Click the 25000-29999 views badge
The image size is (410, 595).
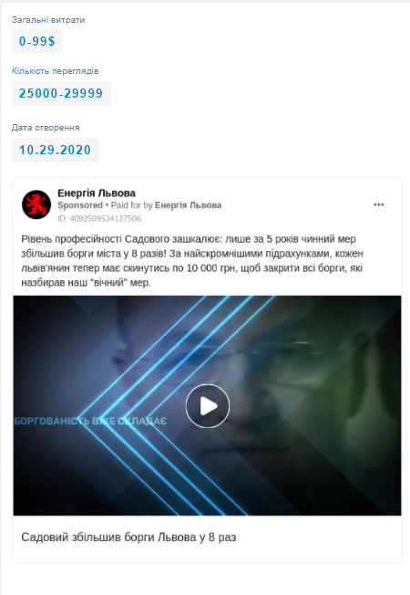click(x=61, y=93)
